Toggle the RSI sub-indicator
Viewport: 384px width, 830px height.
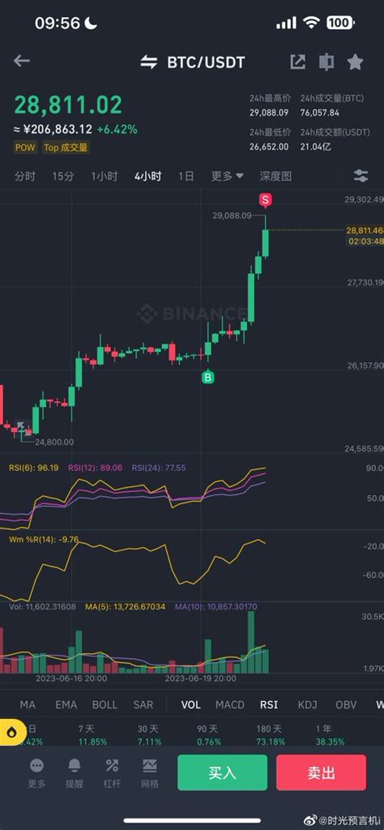pos(269,704)
